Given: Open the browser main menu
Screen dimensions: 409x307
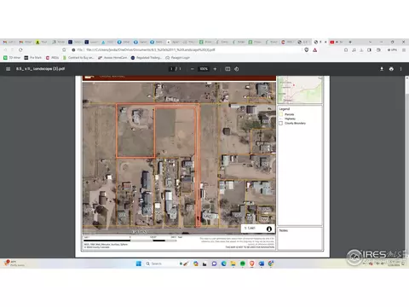Looking at the screenshot, I should (x=404, y=49).
